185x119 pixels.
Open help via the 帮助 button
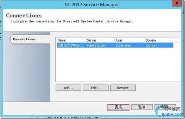tap(165, 107)
